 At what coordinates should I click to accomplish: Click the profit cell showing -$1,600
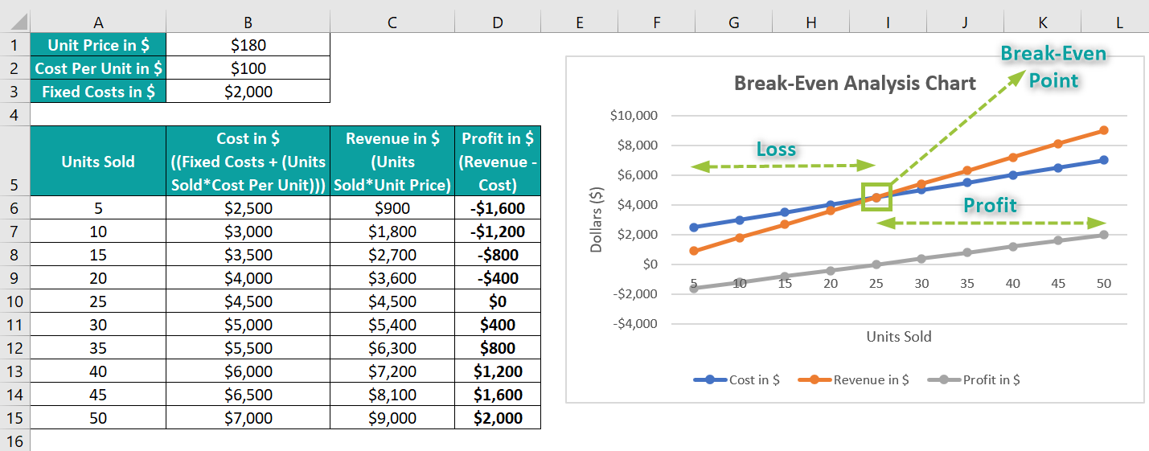498,208
